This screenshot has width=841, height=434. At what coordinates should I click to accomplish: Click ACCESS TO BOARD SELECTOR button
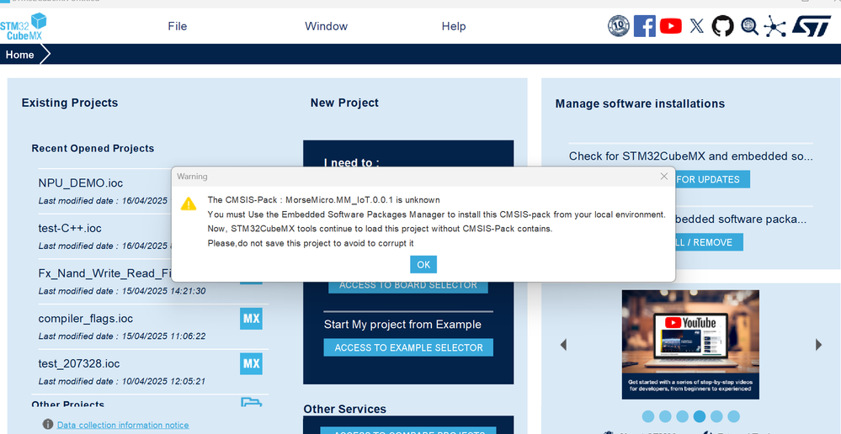pos(408,286)
